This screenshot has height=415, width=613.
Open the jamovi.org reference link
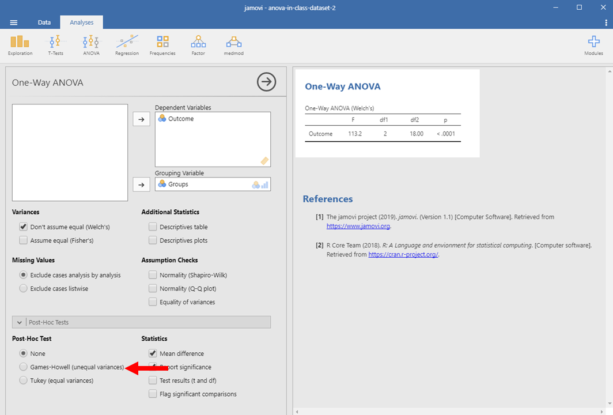(358, 226)
